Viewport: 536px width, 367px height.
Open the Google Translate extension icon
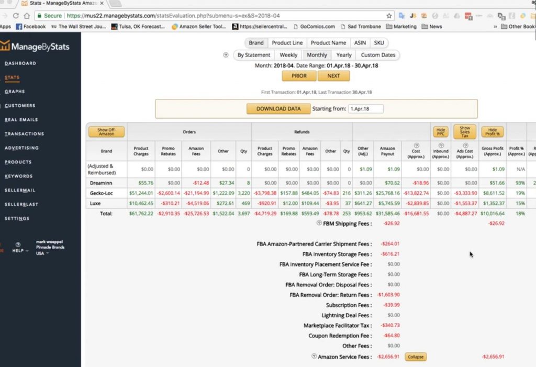[x=401, y=16]
